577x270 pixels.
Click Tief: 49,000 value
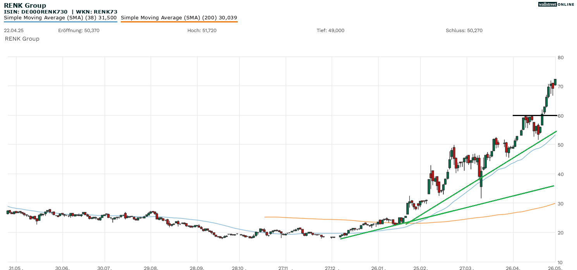[330, 31]
